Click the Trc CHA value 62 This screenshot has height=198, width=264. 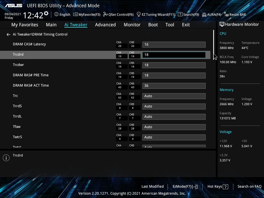(120, 98)
